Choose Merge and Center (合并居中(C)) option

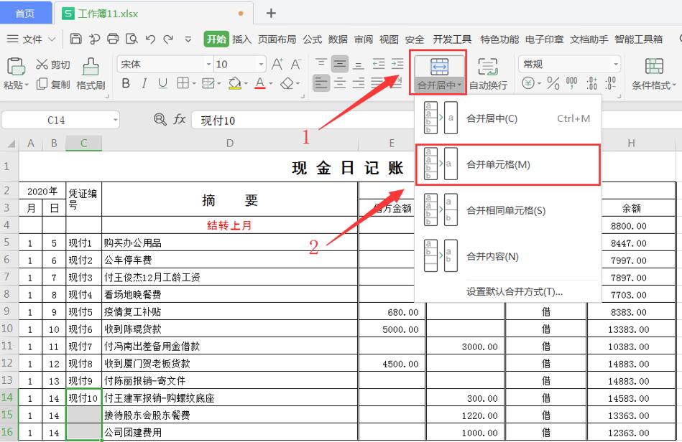[507, 118]
